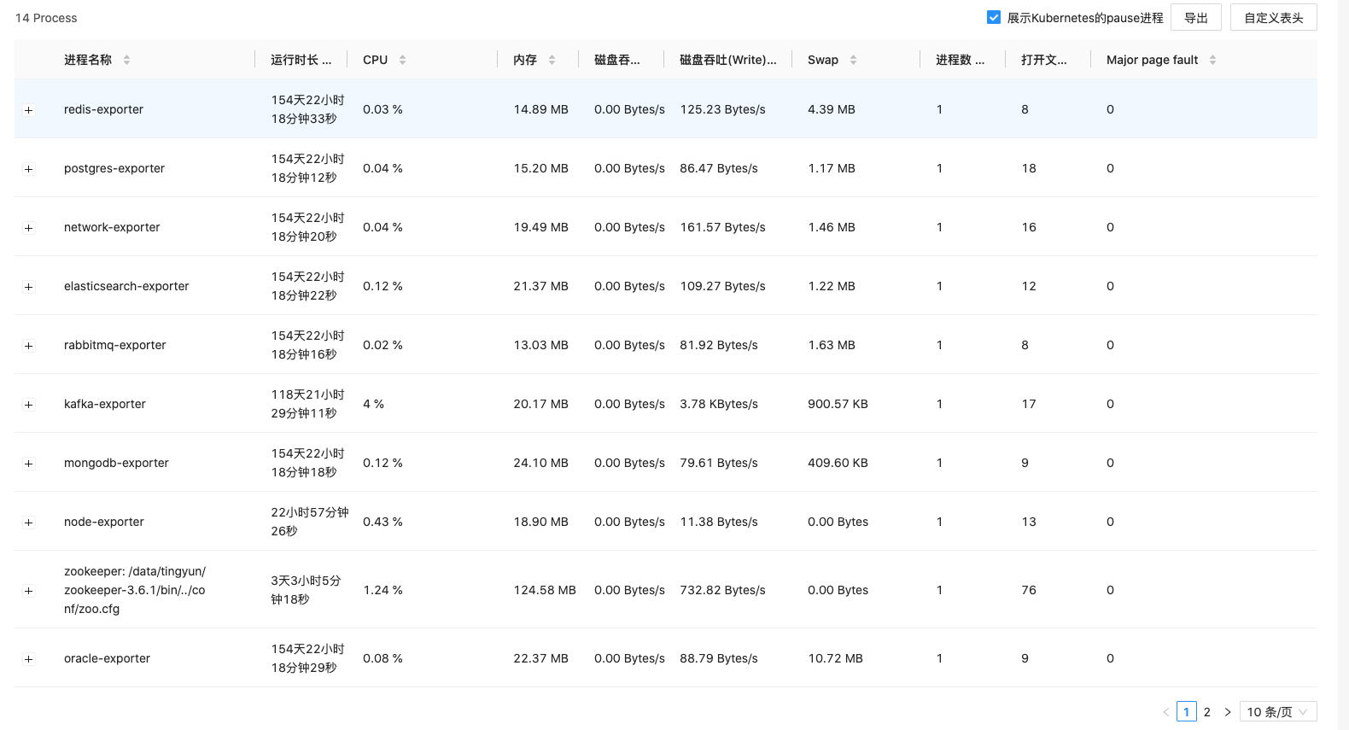Select oracle-exporter process name
Screen dimensions: 1349x730
click(x=107, y=658)
